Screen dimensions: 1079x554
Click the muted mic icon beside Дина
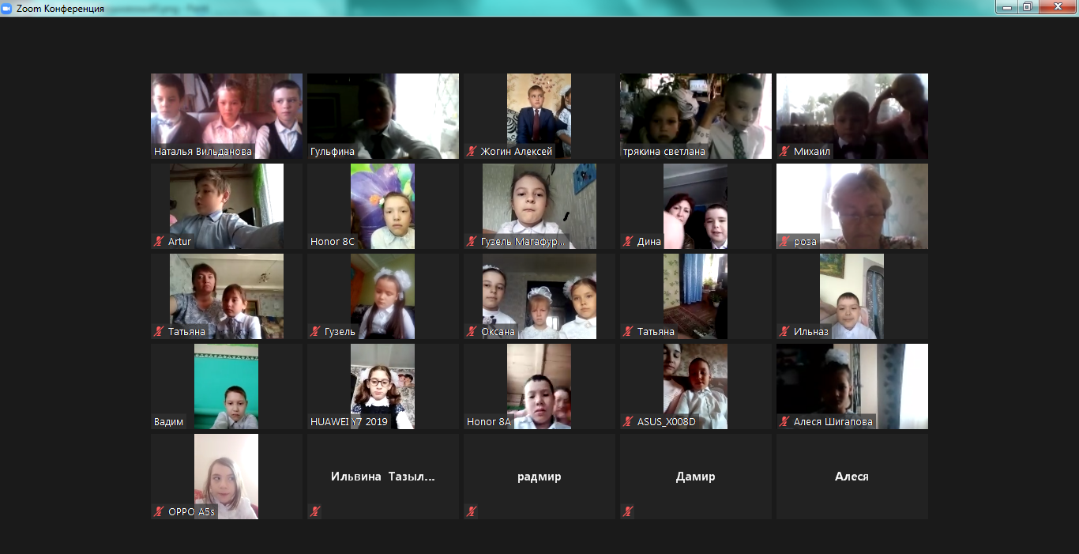click(x=628, y=242)
